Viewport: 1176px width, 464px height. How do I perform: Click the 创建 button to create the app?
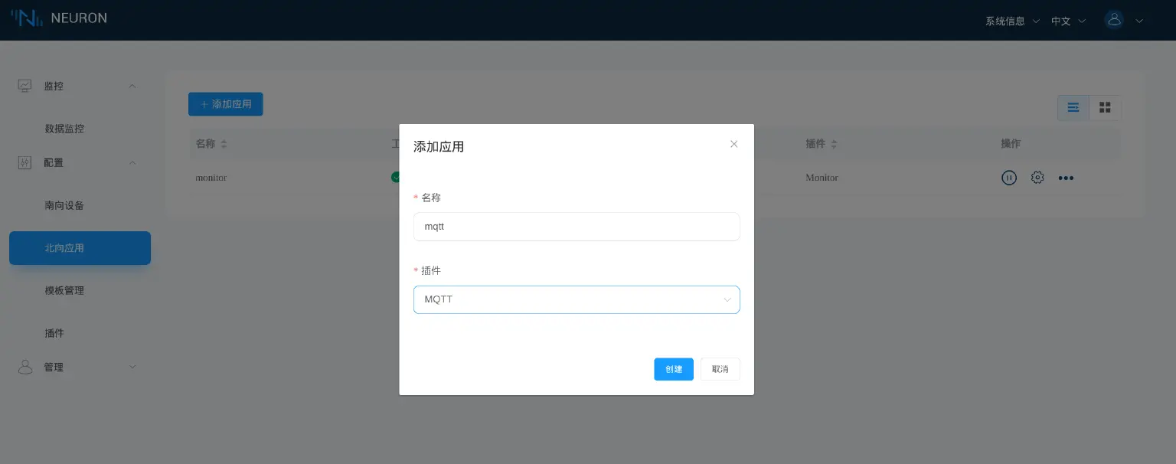coord(673,369)
